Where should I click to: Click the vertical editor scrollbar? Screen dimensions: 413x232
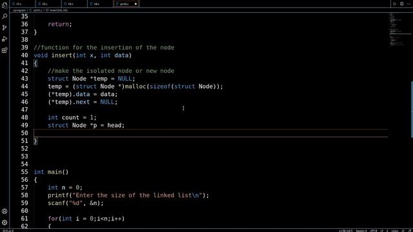(412, 109)
